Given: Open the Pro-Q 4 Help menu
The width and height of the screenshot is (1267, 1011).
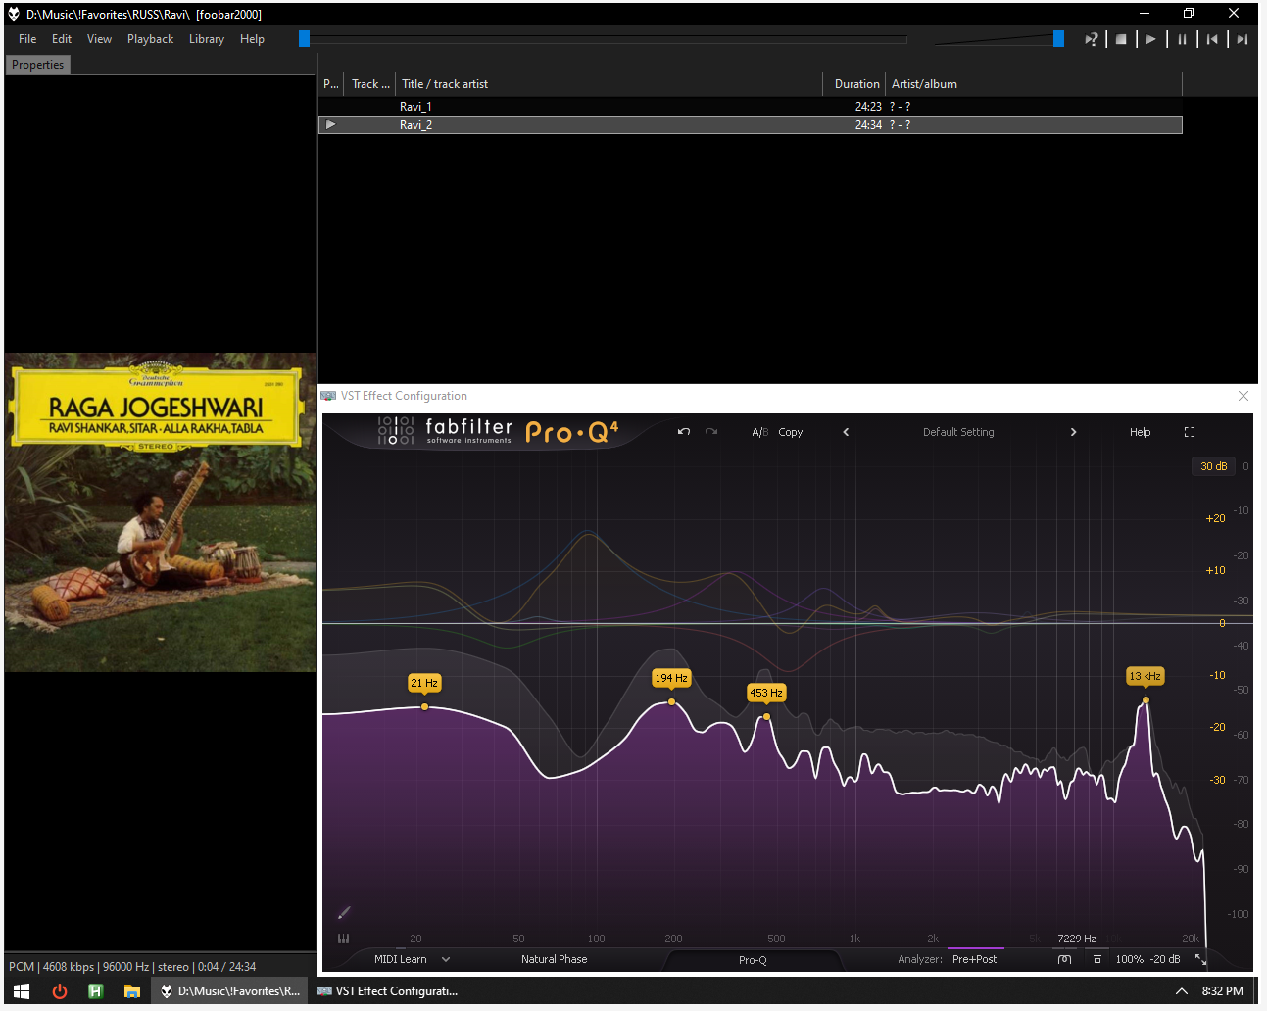Looking at the screenshot, I should click(1141, 432).
